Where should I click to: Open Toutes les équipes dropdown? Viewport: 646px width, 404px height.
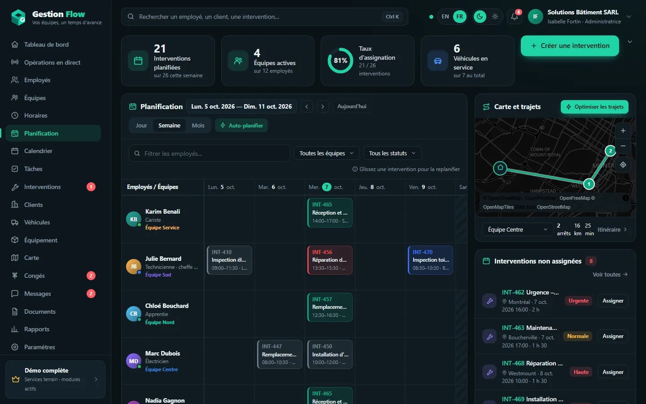[x=327, y=153]
